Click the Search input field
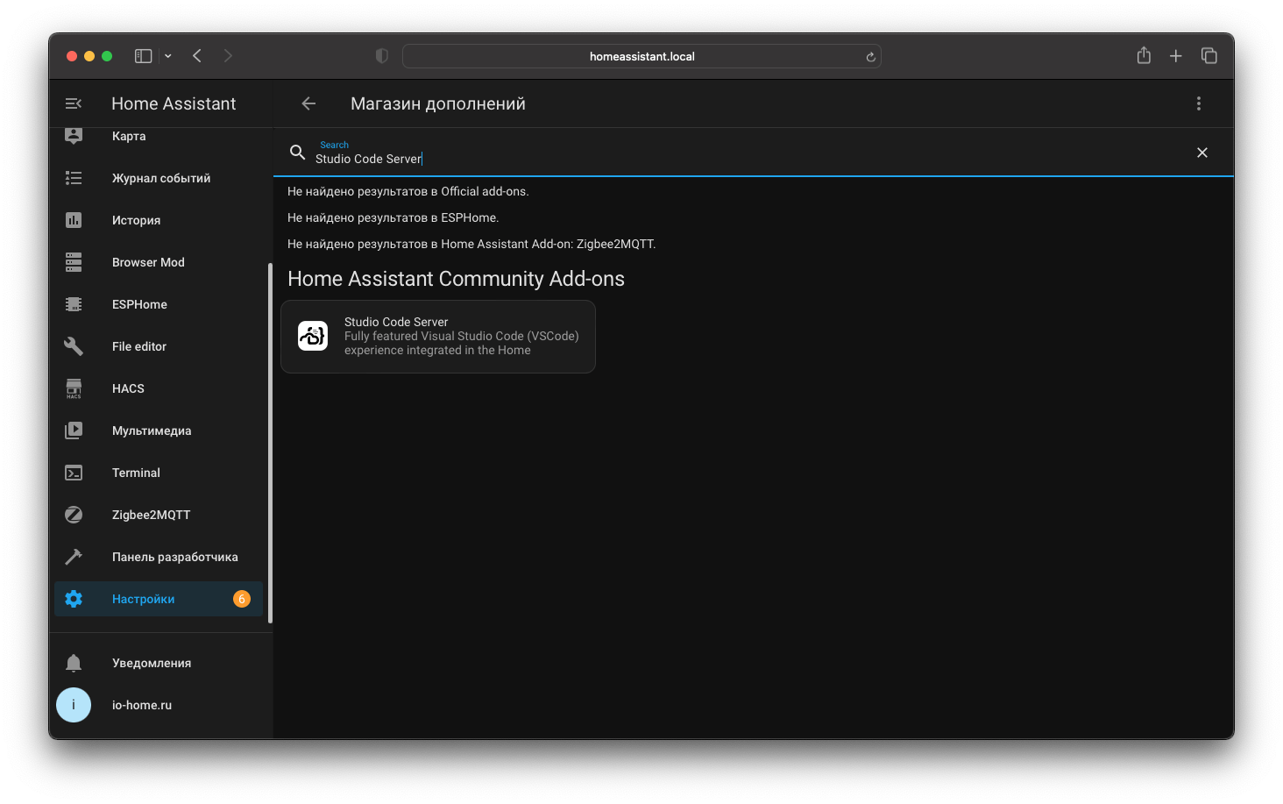 click(745, 159)
